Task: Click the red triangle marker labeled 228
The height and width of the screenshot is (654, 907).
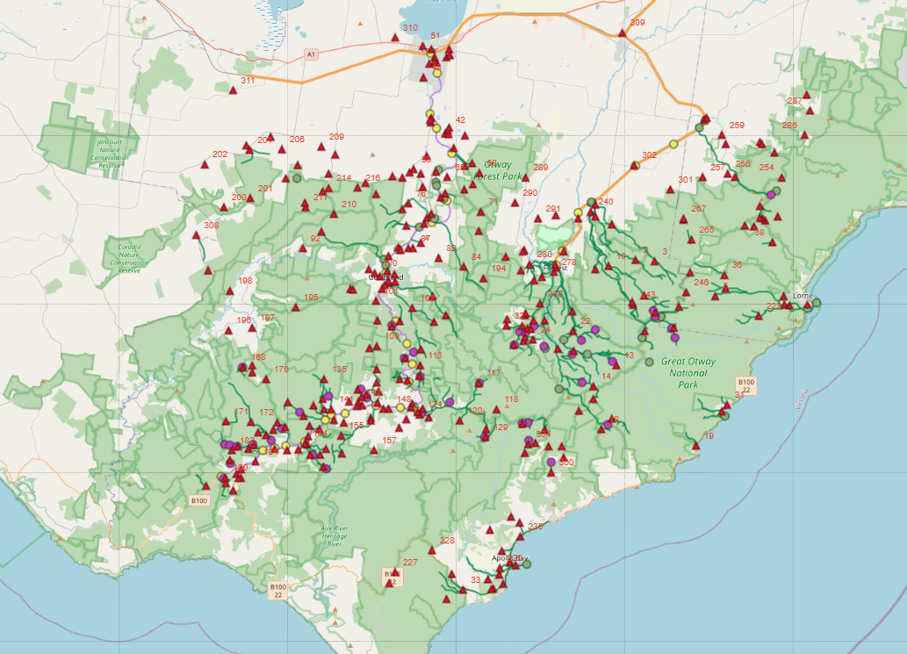Action: click(x=432, y=550)
